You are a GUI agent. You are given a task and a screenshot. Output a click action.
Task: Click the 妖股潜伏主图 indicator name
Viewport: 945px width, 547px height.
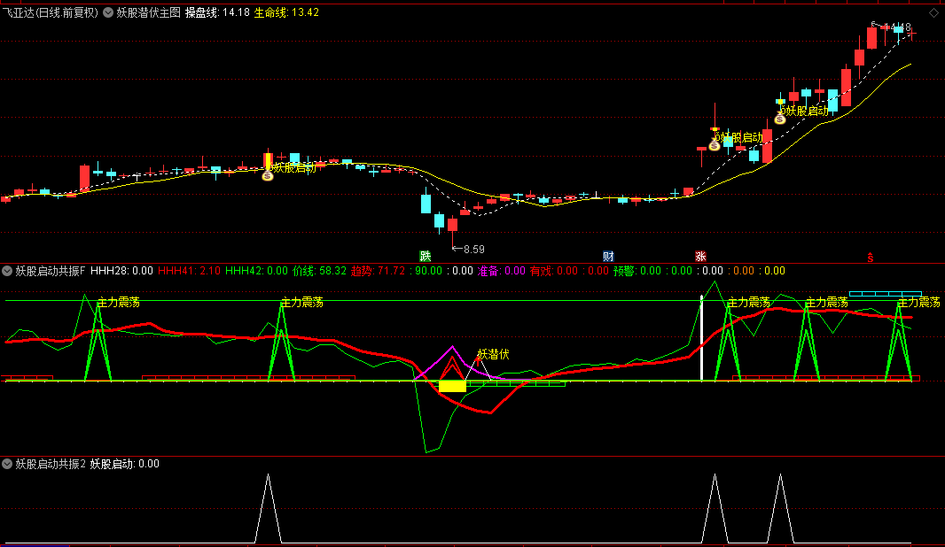point(148,12)
